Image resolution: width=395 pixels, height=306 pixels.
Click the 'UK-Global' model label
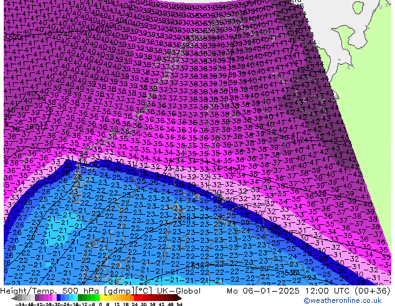[x=179, y=291]
